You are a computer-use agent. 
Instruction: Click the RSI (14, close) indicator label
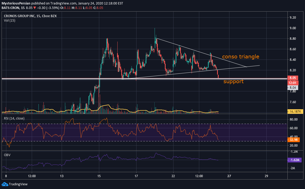pos(14,118)
